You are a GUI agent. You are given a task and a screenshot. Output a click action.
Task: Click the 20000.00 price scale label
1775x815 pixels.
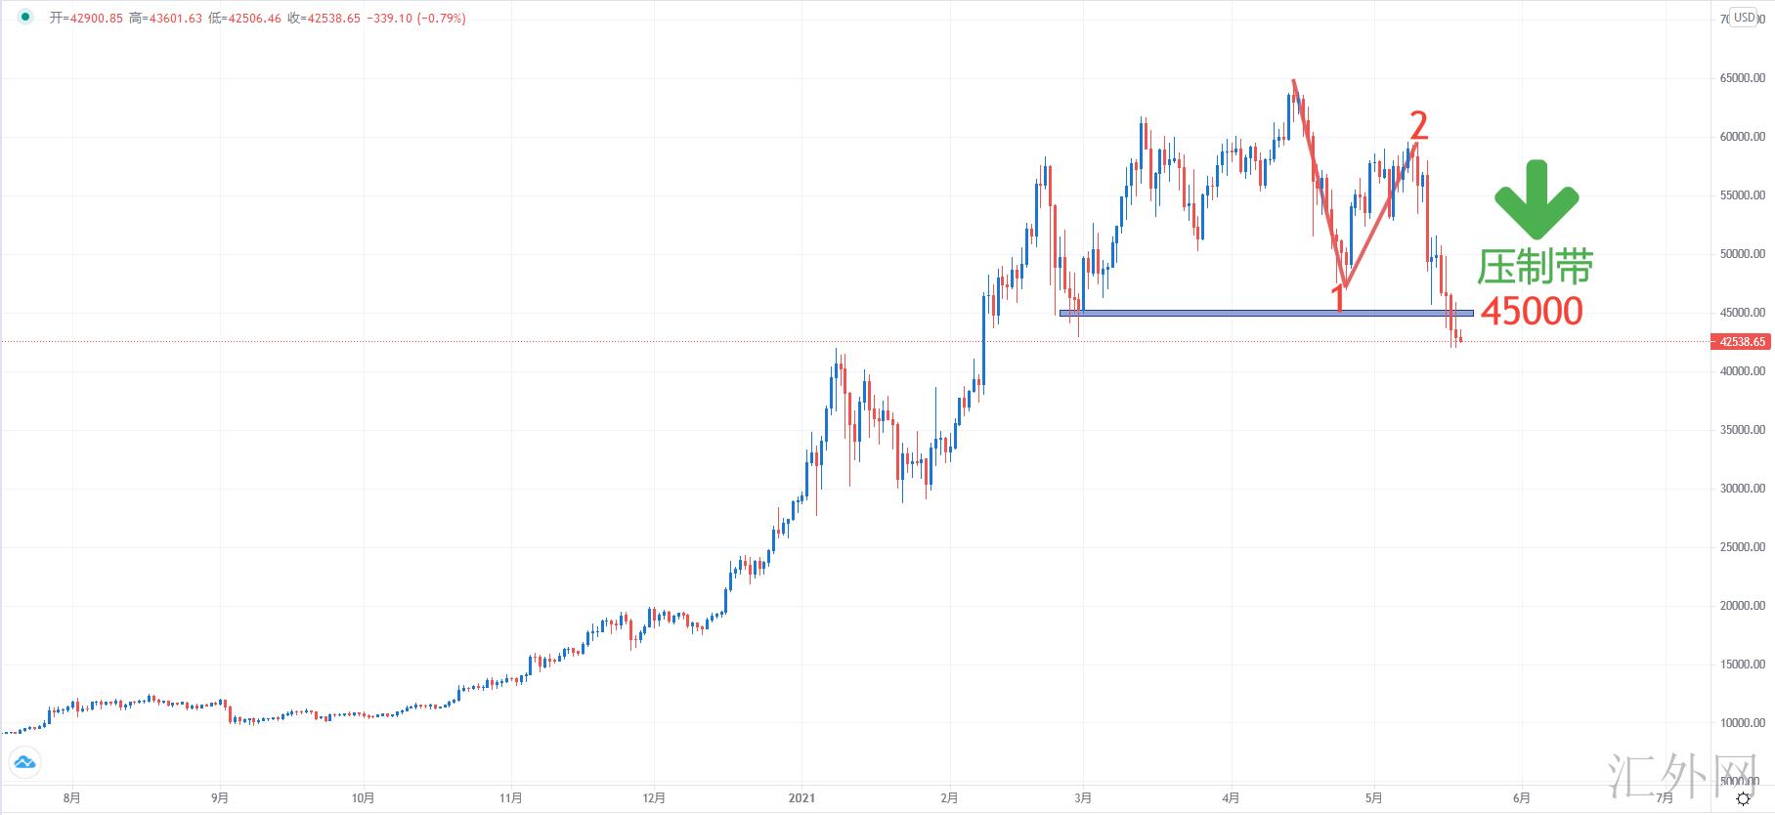click(x=1742, y=606)
